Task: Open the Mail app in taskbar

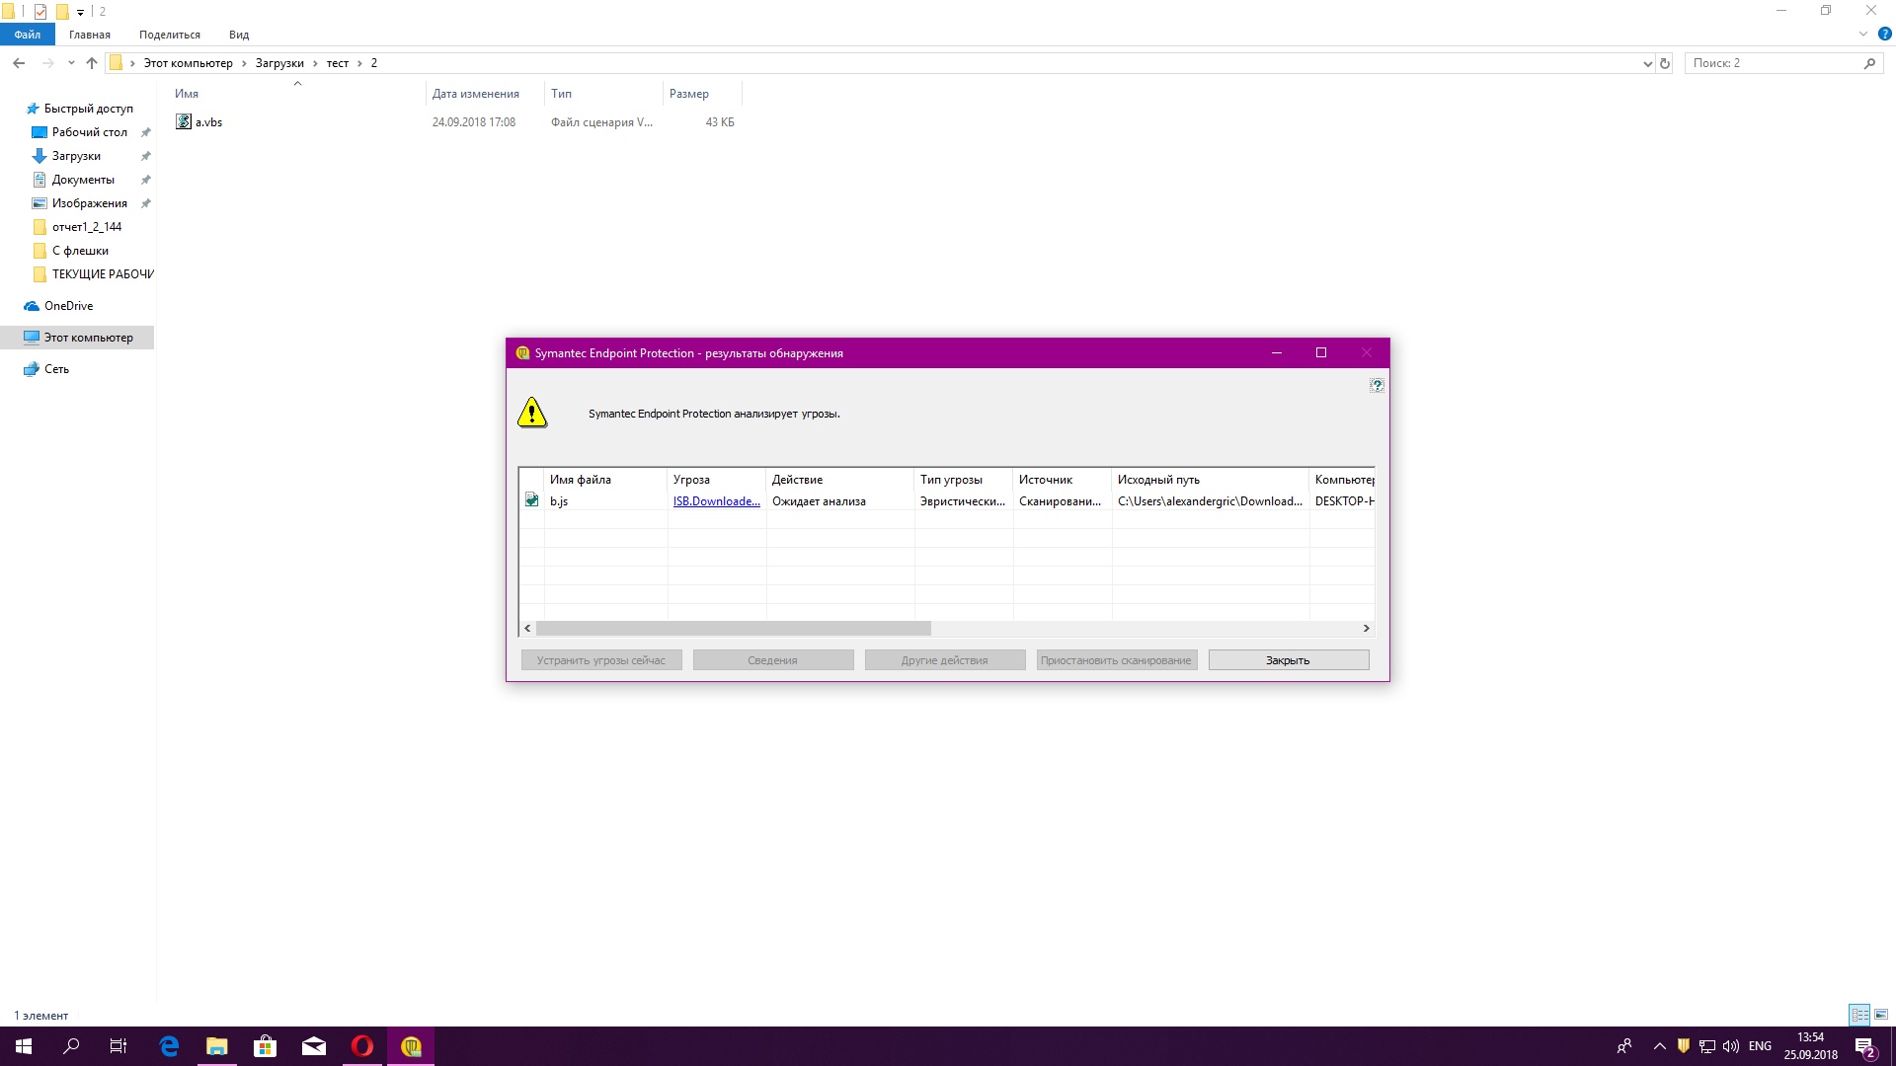Action: 314,1046
